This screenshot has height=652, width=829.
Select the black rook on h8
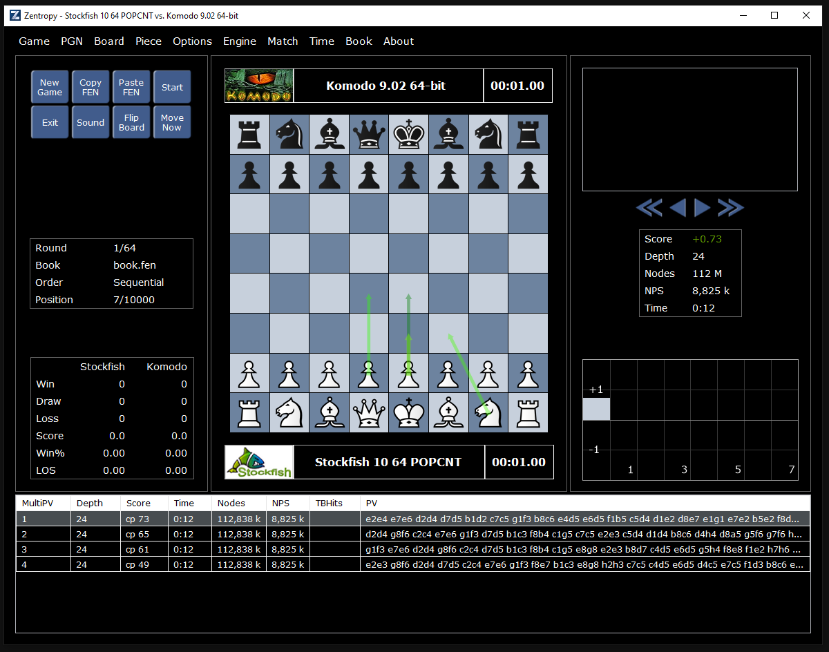pos(528,135)
